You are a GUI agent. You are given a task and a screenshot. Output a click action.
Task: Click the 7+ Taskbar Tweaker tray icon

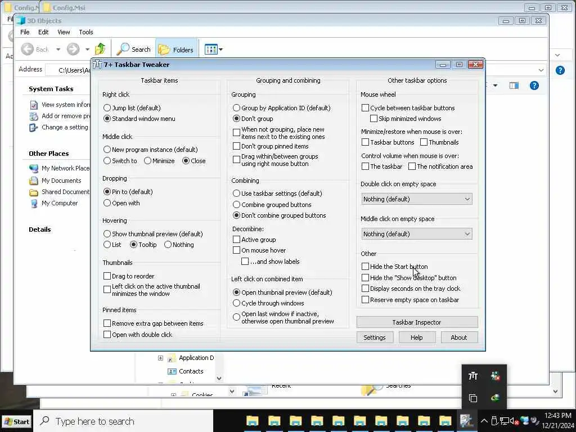472,376
